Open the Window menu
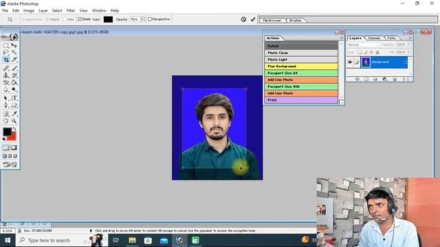440x247 pixels. tap(99, 10)
